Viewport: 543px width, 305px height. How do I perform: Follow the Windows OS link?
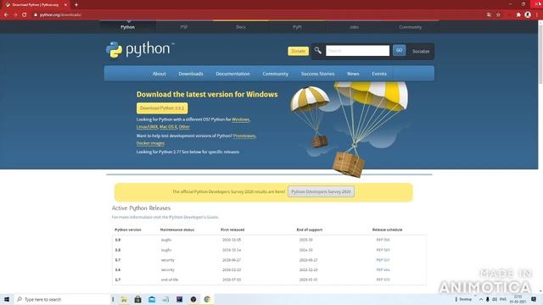[x=240, y=119]
